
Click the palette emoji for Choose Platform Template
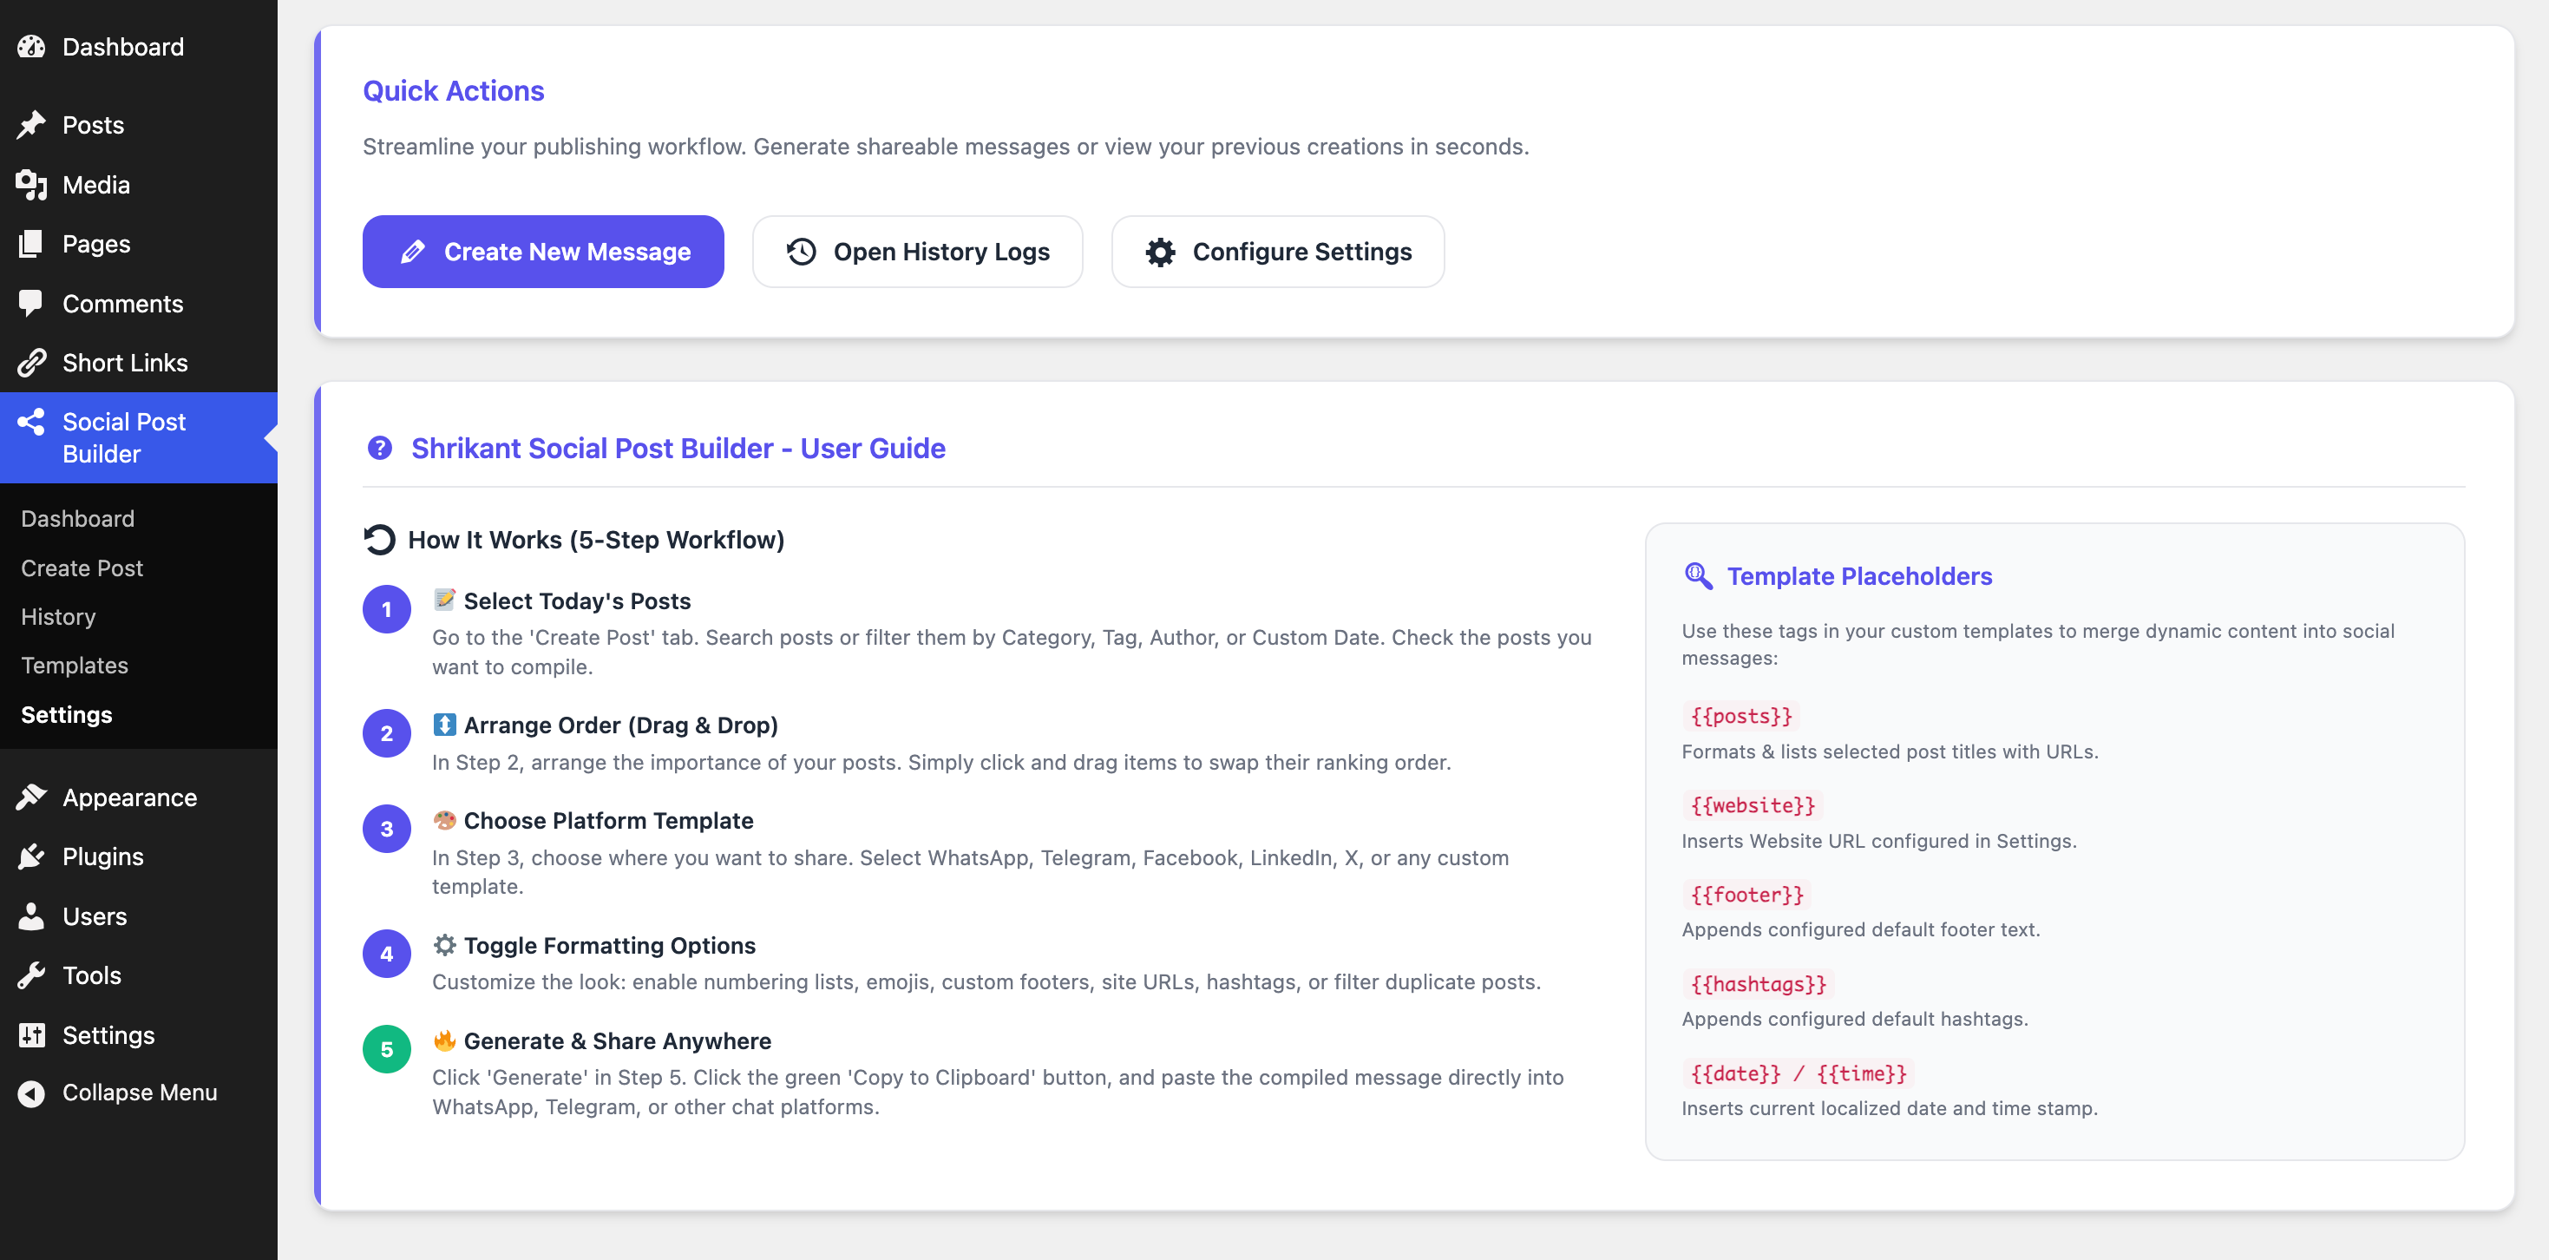pyautogui.click(x=444, y=819)
